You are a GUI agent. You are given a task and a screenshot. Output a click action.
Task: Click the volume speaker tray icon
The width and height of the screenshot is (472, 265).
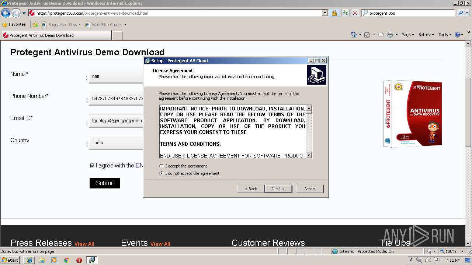tap(428, 260)
